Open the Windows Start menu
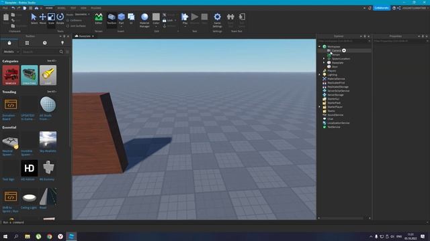 click(x=5, y=236)
